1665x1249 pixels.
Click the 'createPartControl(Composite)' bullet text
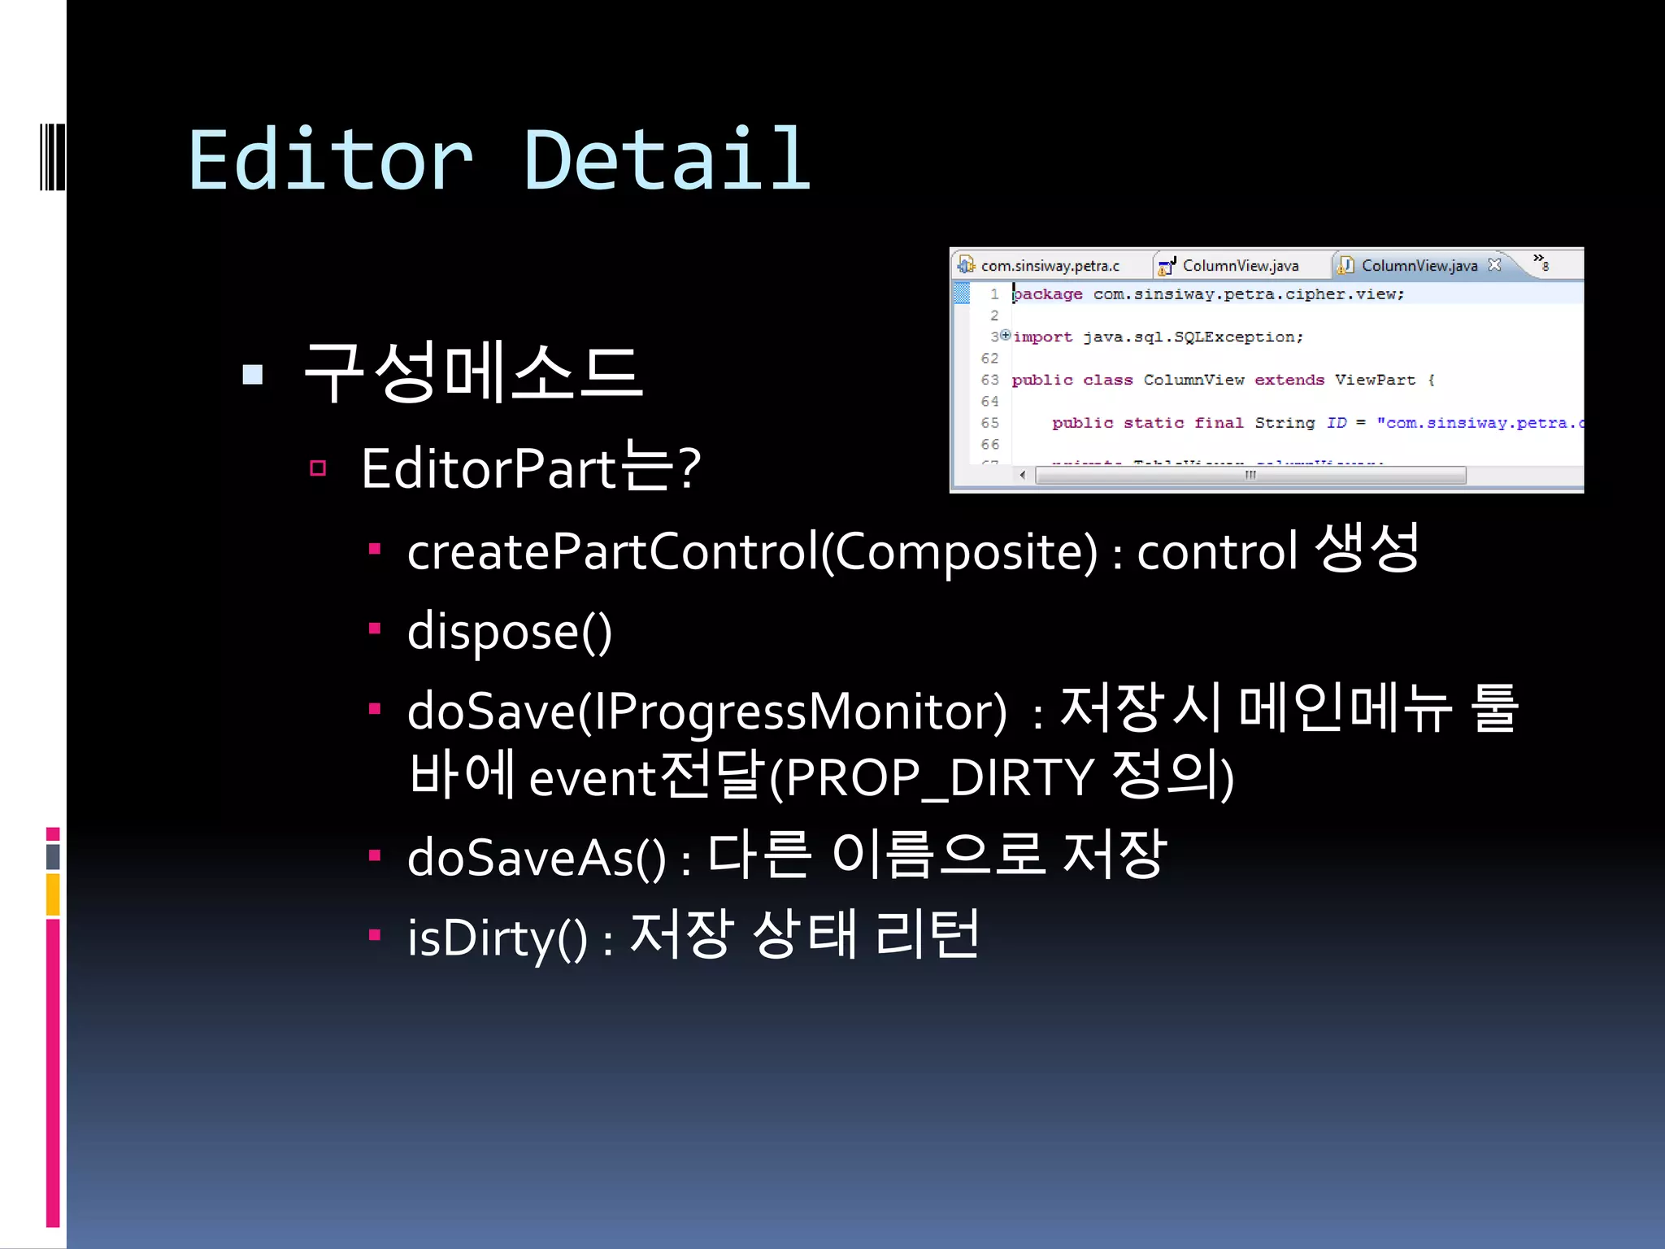[913, 551]
